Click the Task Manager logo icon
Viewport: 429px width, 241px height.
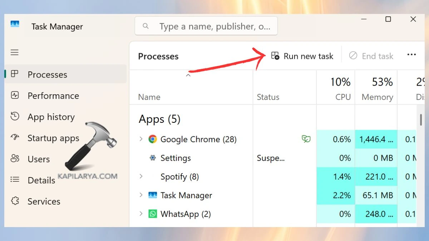[x=15, y=24]
